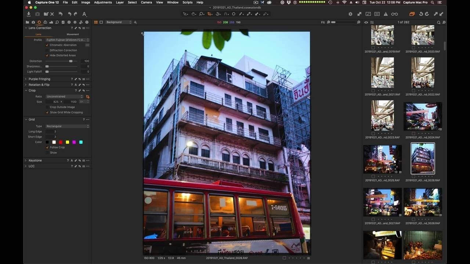This screenshot has height=264, width=470.
Task: Open the Adjustments menu
Action: [103, 2]
